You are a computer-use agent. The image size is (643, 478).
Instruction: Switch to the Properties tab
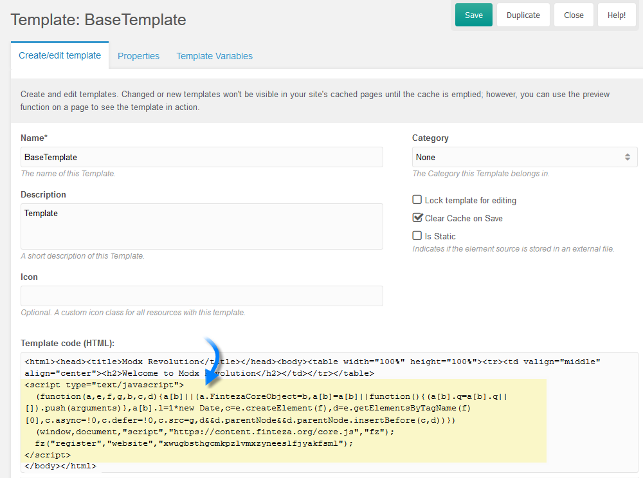tap(138, 56)
